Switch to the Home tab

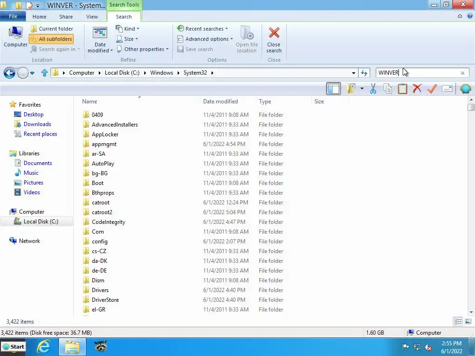click(x=39, y=17)
